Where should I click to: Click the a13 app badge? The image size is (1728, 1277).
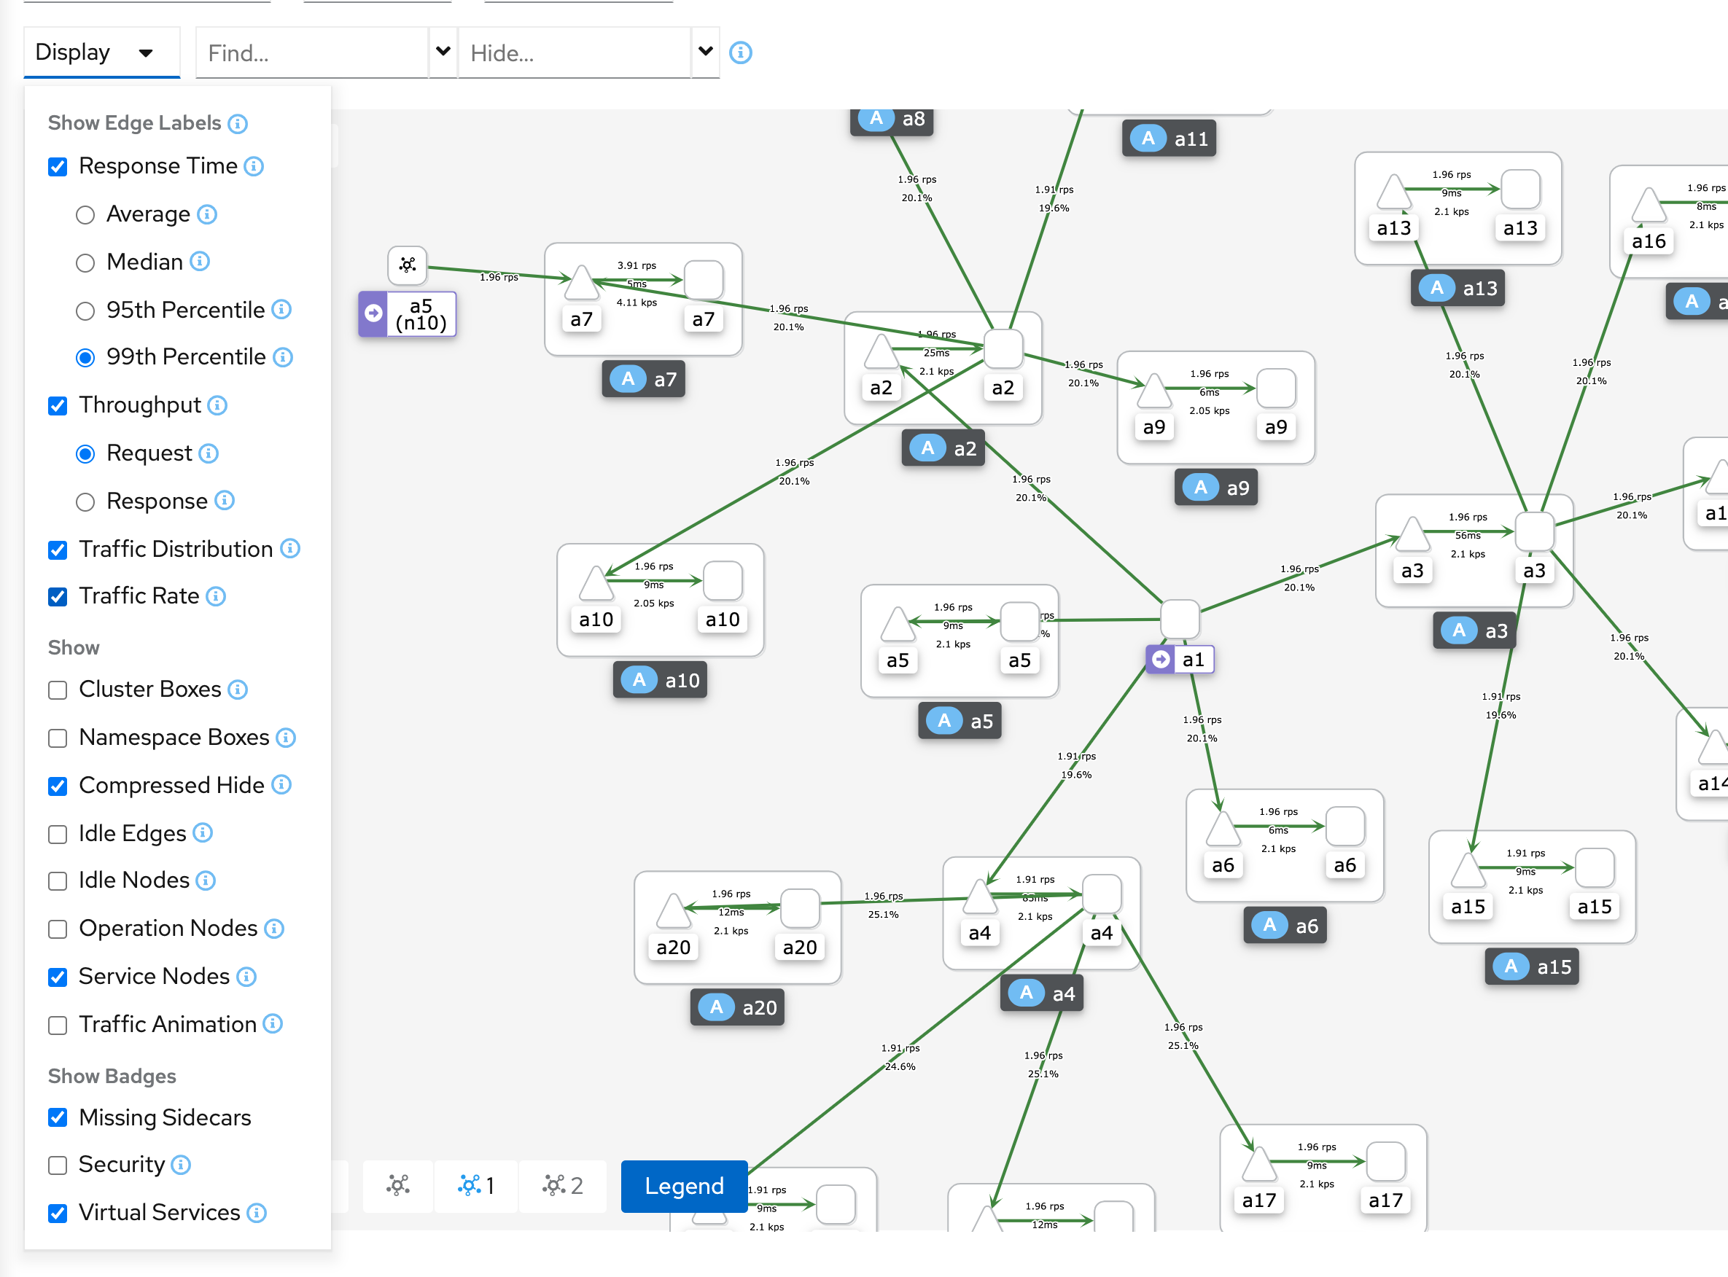(x=1458, y=288)
